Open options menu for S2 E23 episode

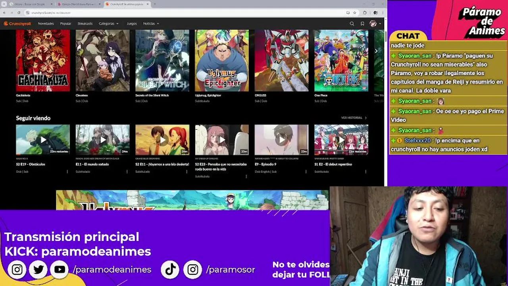246,176
